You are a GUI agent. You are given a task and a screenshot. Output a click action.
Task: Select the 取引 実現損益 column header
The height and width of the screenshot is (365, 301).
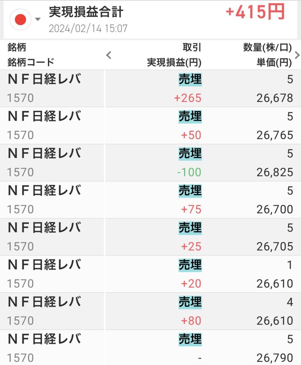pyautogui.click(x=174, y=55)
